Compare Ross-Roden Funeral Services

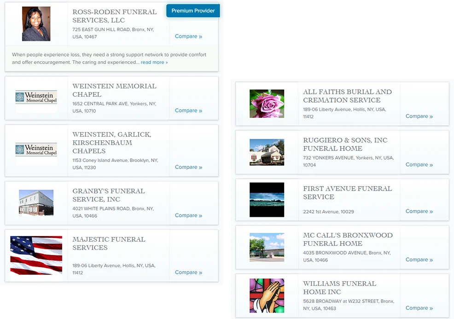point(188,36)
